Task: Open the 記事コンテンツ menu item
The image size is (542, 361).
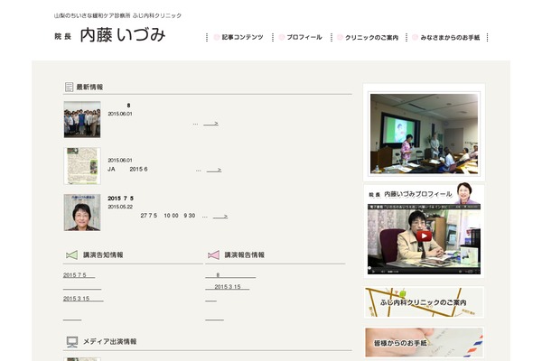Action: pyautogui.click(x=238, y=37)
